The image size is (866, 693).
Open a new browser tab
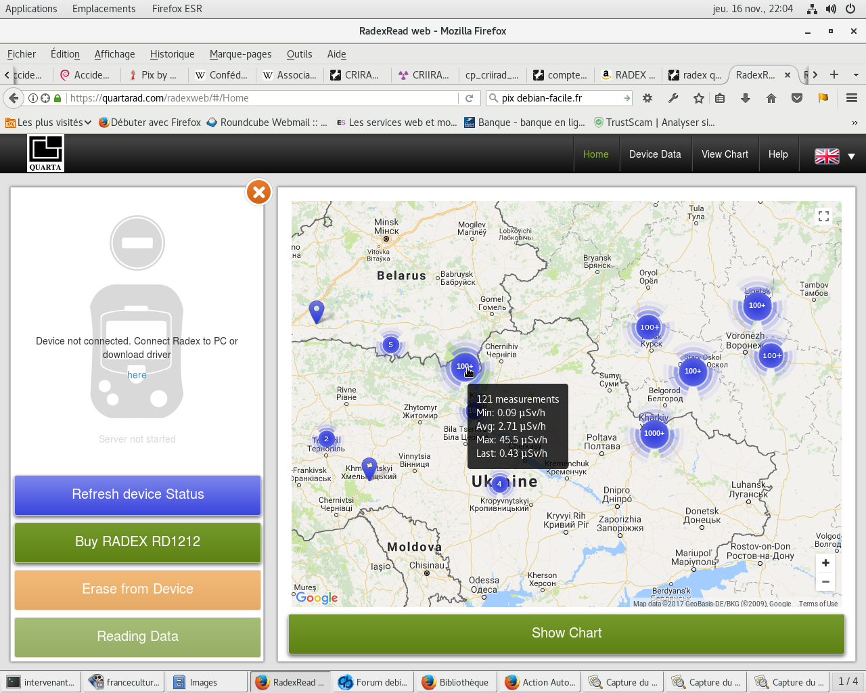tap(834, 74)
